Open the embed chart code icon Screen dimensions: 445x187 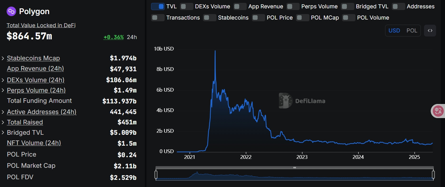[430, 31]
